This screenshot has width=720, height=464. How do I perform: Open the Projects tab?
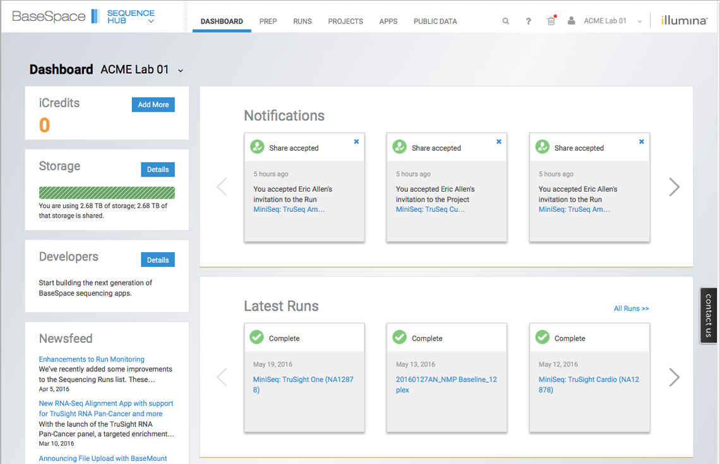coord(345,21)
